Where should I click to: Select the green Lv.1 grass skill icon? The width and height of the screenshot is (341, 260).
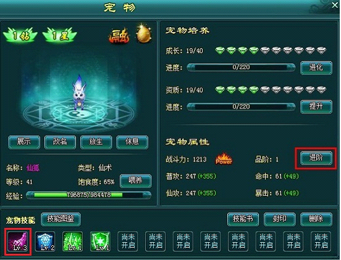73,242
